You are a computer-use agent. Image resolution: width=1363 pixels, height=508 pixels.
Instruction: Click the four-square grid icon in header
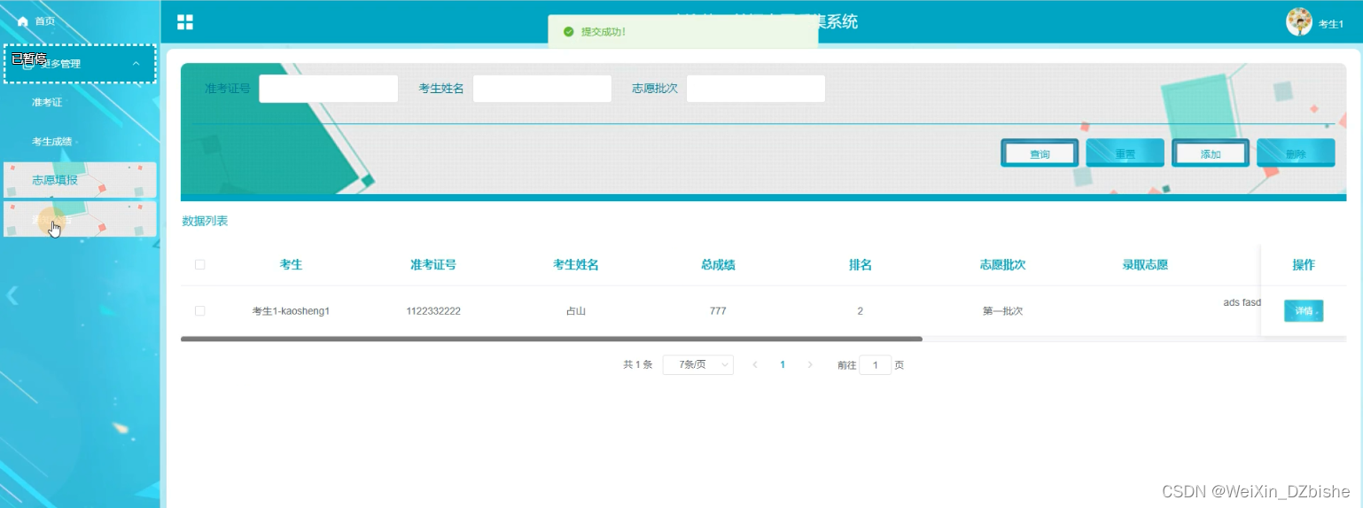185,22
